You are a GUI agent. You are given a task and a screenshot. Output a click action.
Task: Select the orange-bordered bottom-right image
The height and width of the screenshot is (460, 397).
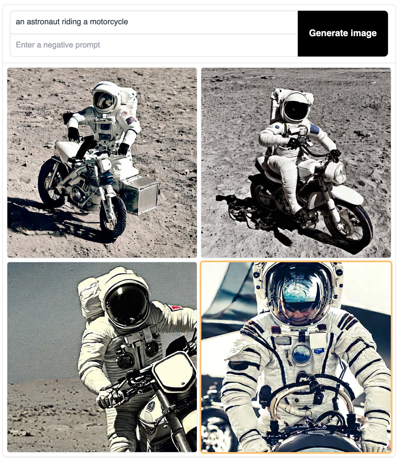(x=296, y=357)
